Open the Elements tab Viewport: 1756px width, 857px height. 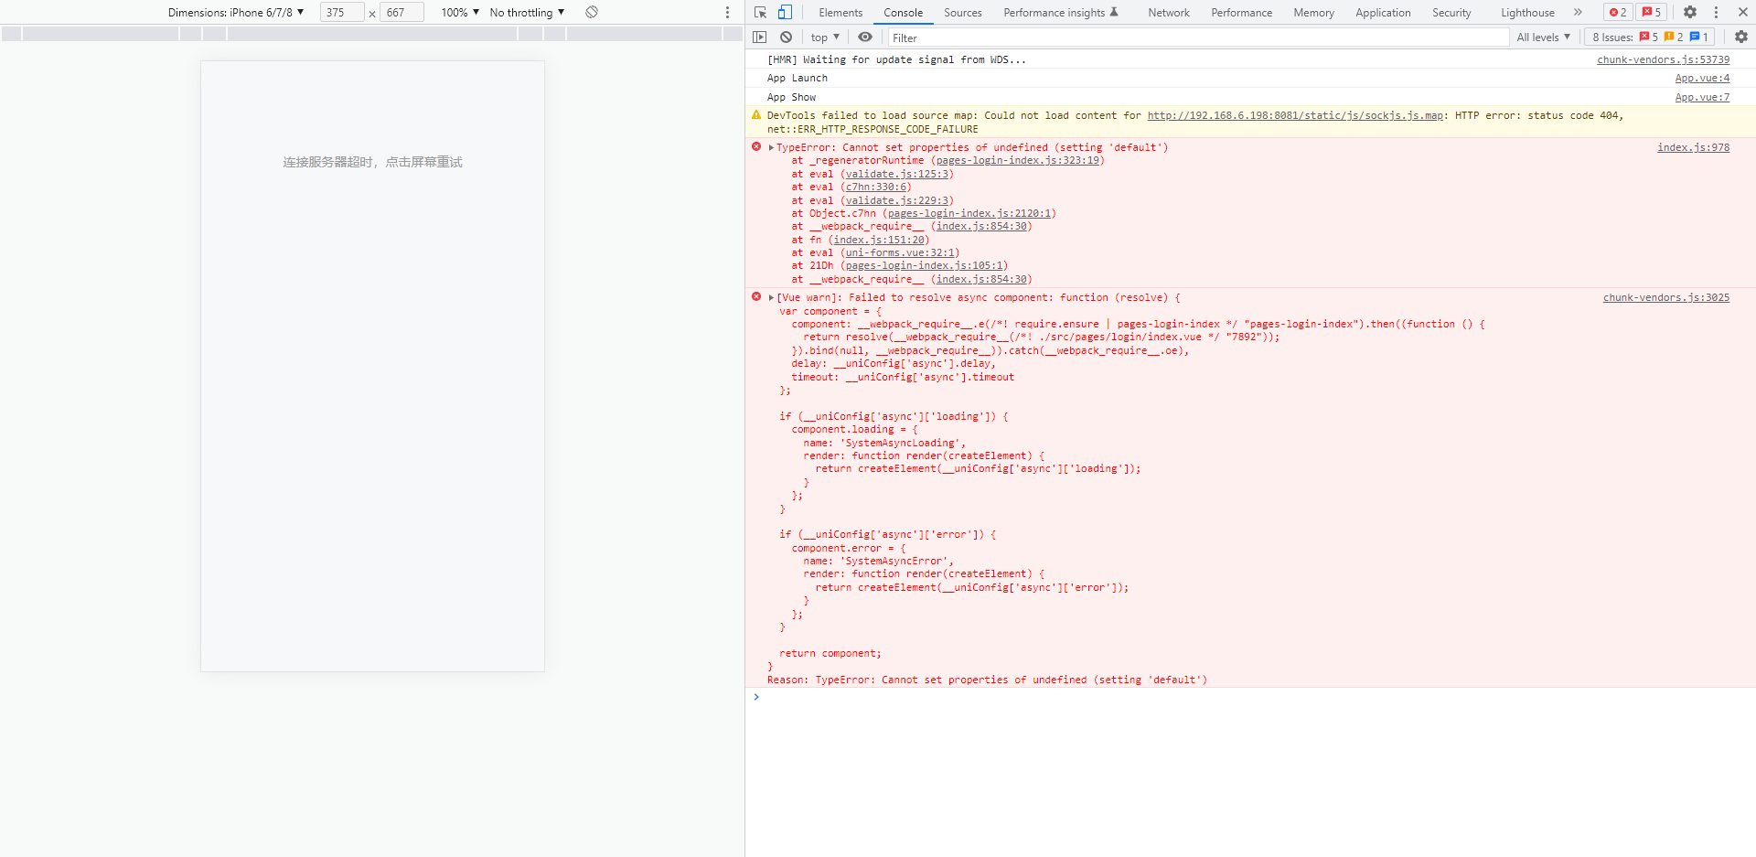pyautogui.click(x=841, y=13)
